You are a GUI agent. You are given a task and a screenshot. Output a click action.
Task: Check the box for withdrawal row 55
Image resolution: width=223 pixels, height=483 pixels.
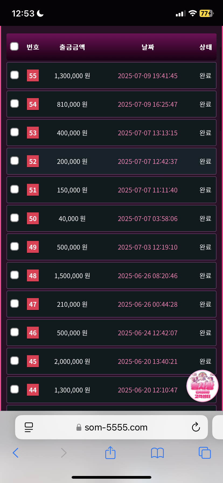tap(15, 75)
